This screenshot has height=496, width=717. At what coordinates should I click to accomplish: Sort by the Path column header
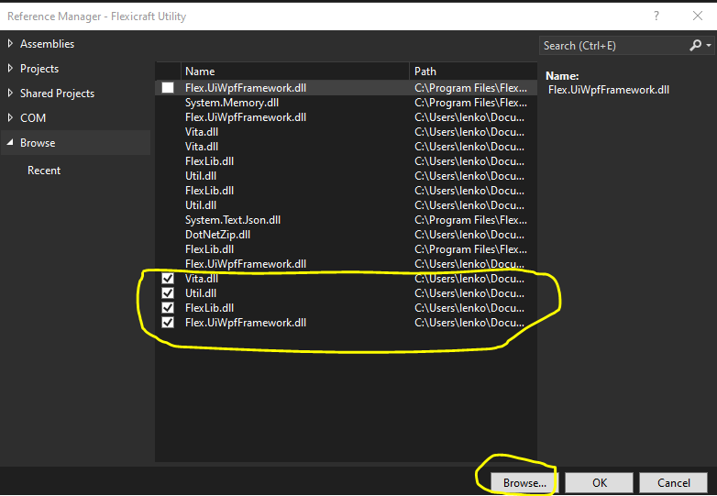(473, 72)
